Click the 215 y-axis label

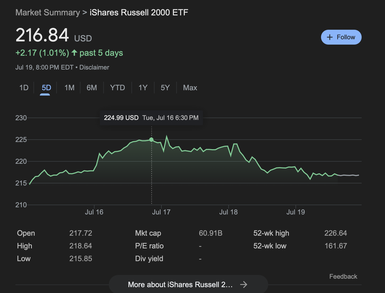click(x=21, y=183)
